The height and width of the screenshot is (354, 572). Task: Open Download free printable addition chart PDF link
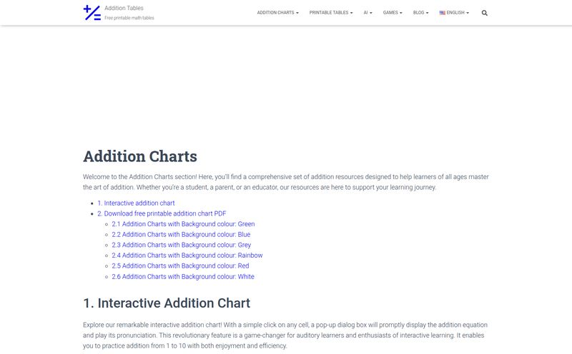[x=162, y=213]
